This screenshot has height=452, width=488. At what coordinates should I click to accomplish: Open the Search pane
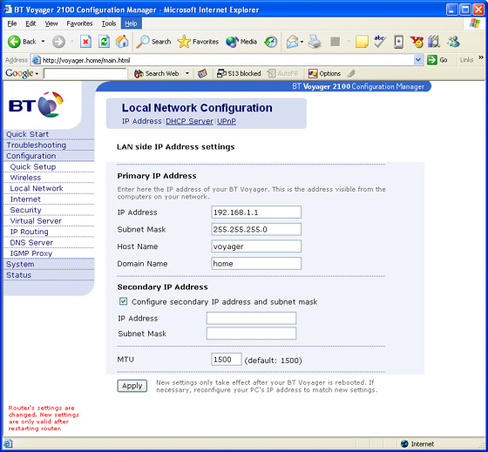(x=153, y=42)
